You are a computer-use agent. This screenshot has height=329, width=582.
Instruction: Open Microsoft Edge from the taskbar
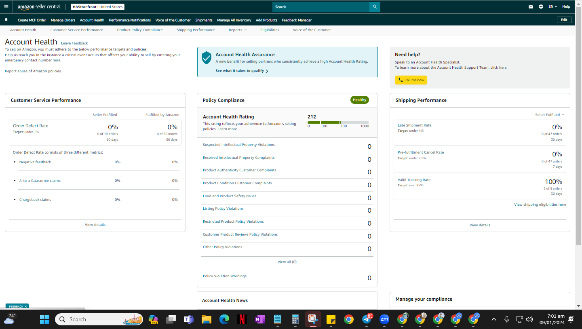pyautogui.click(x=224, y=319)
